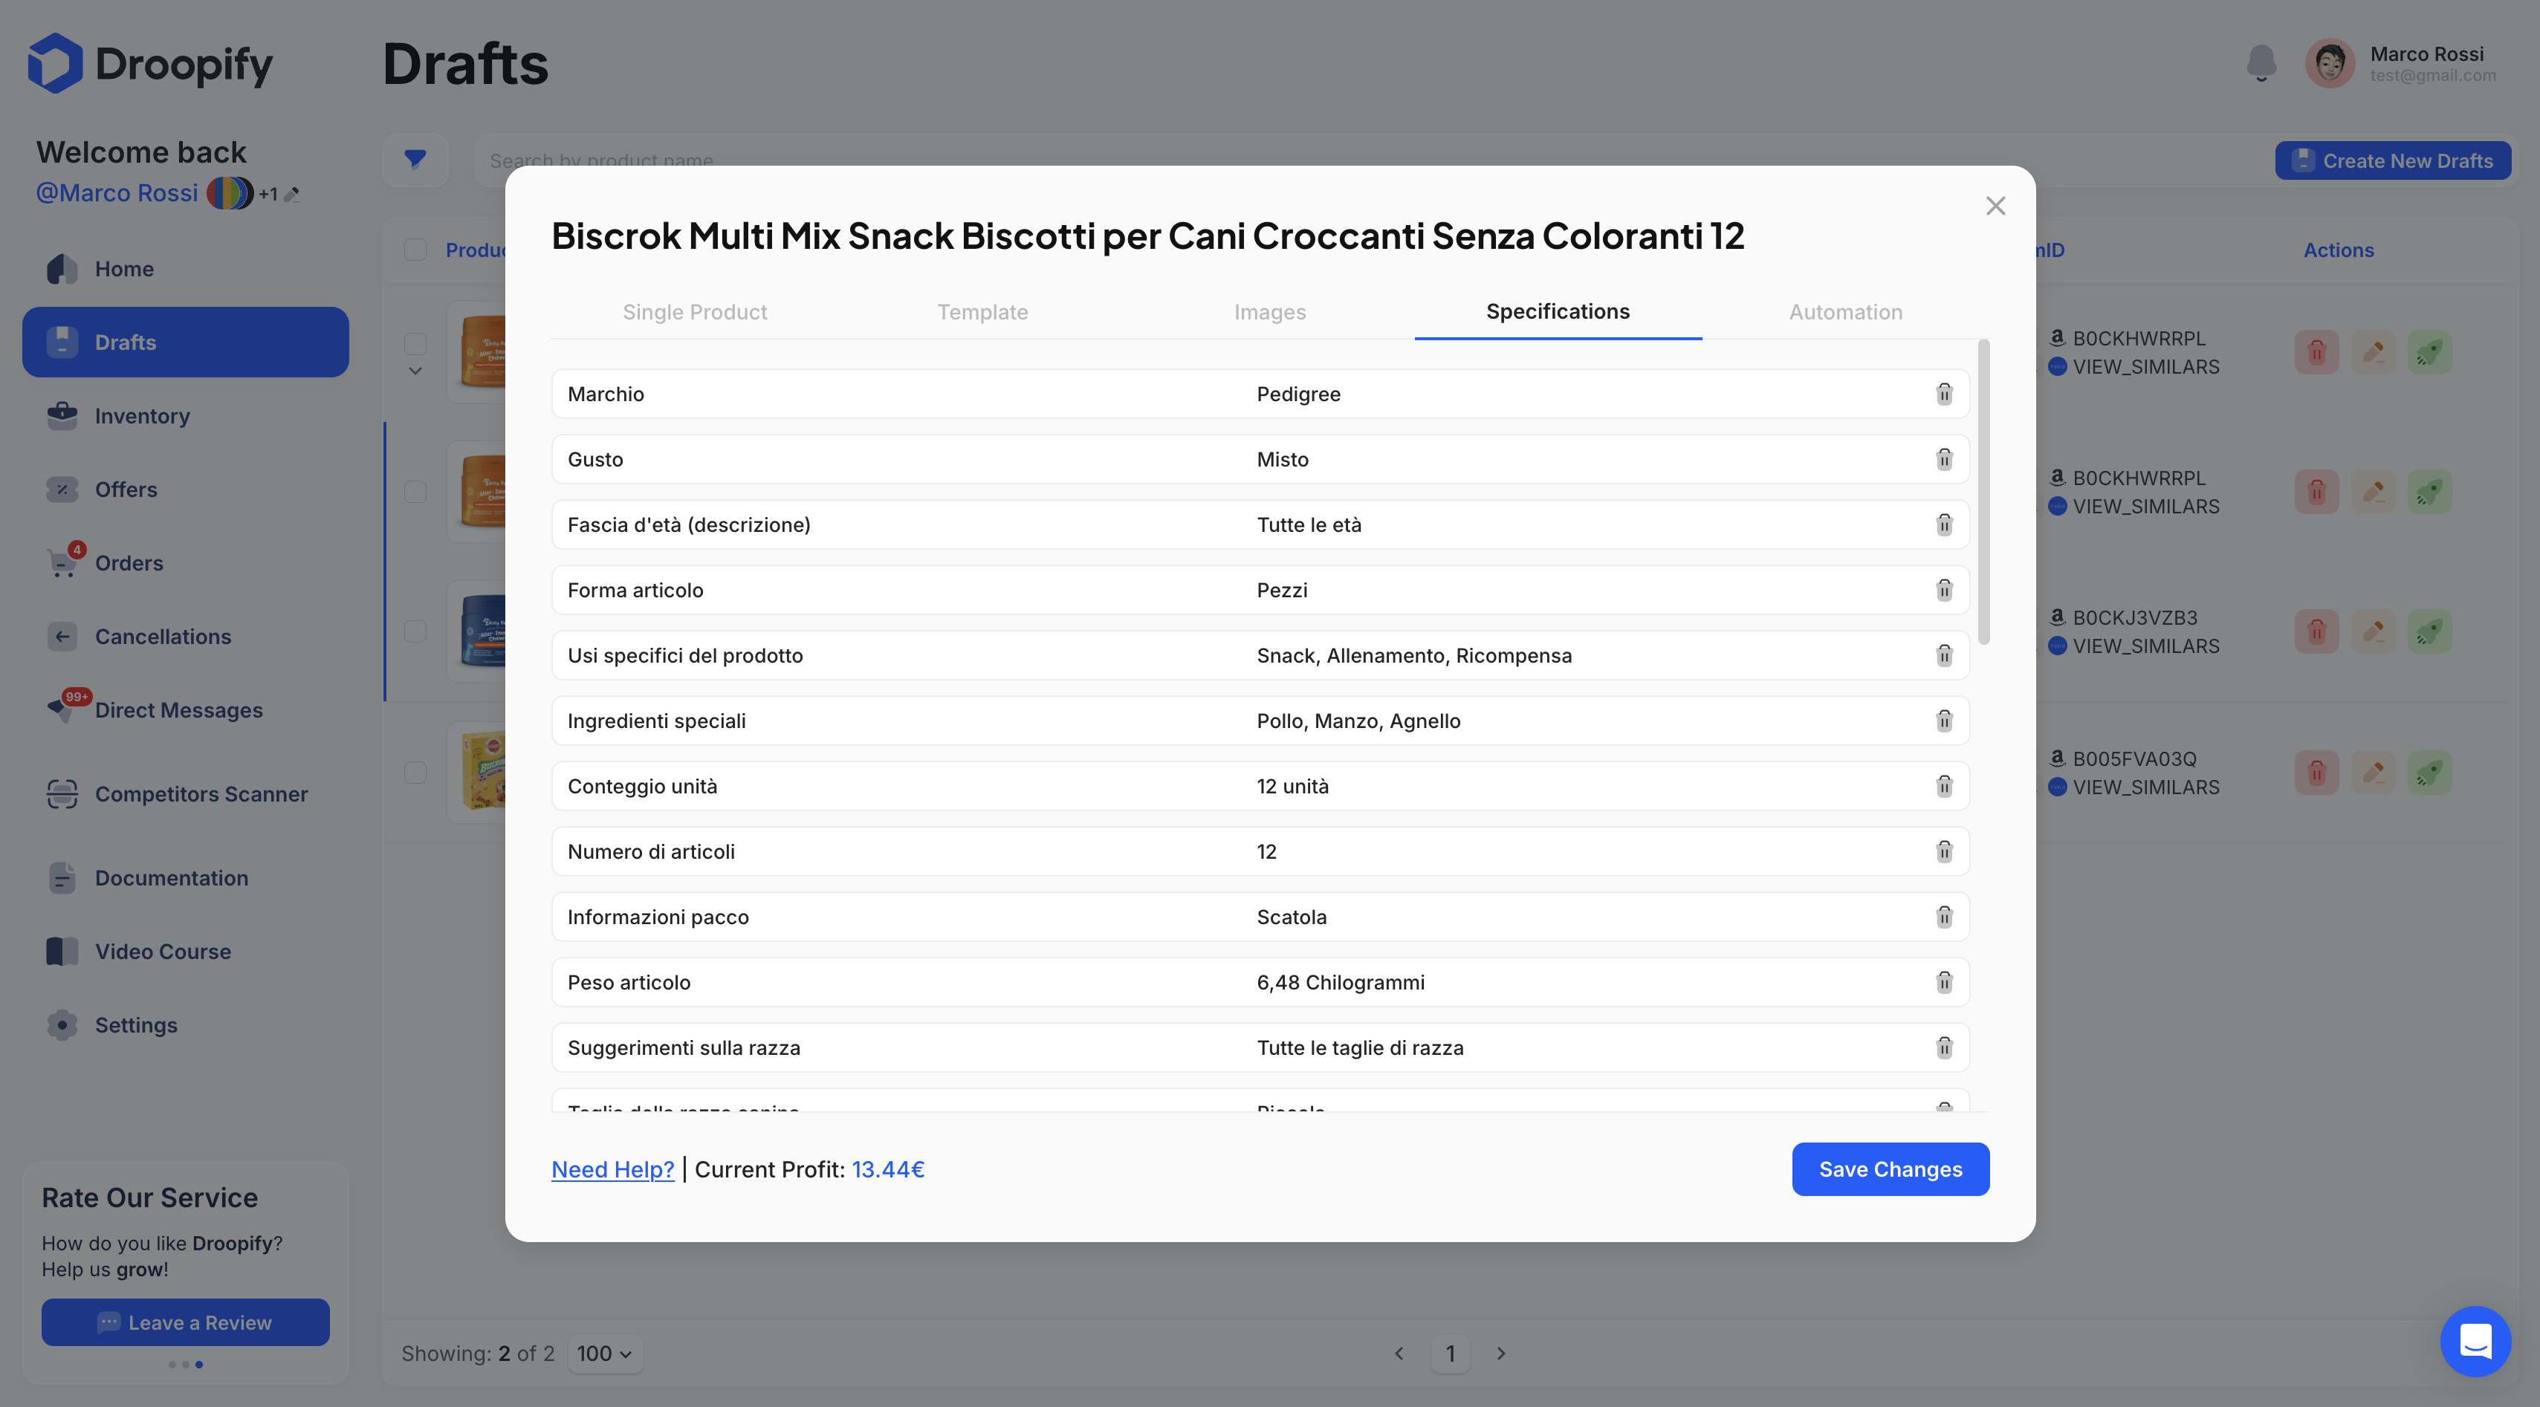
Task: Open the Automation tab
Action: coord(1846,311)
